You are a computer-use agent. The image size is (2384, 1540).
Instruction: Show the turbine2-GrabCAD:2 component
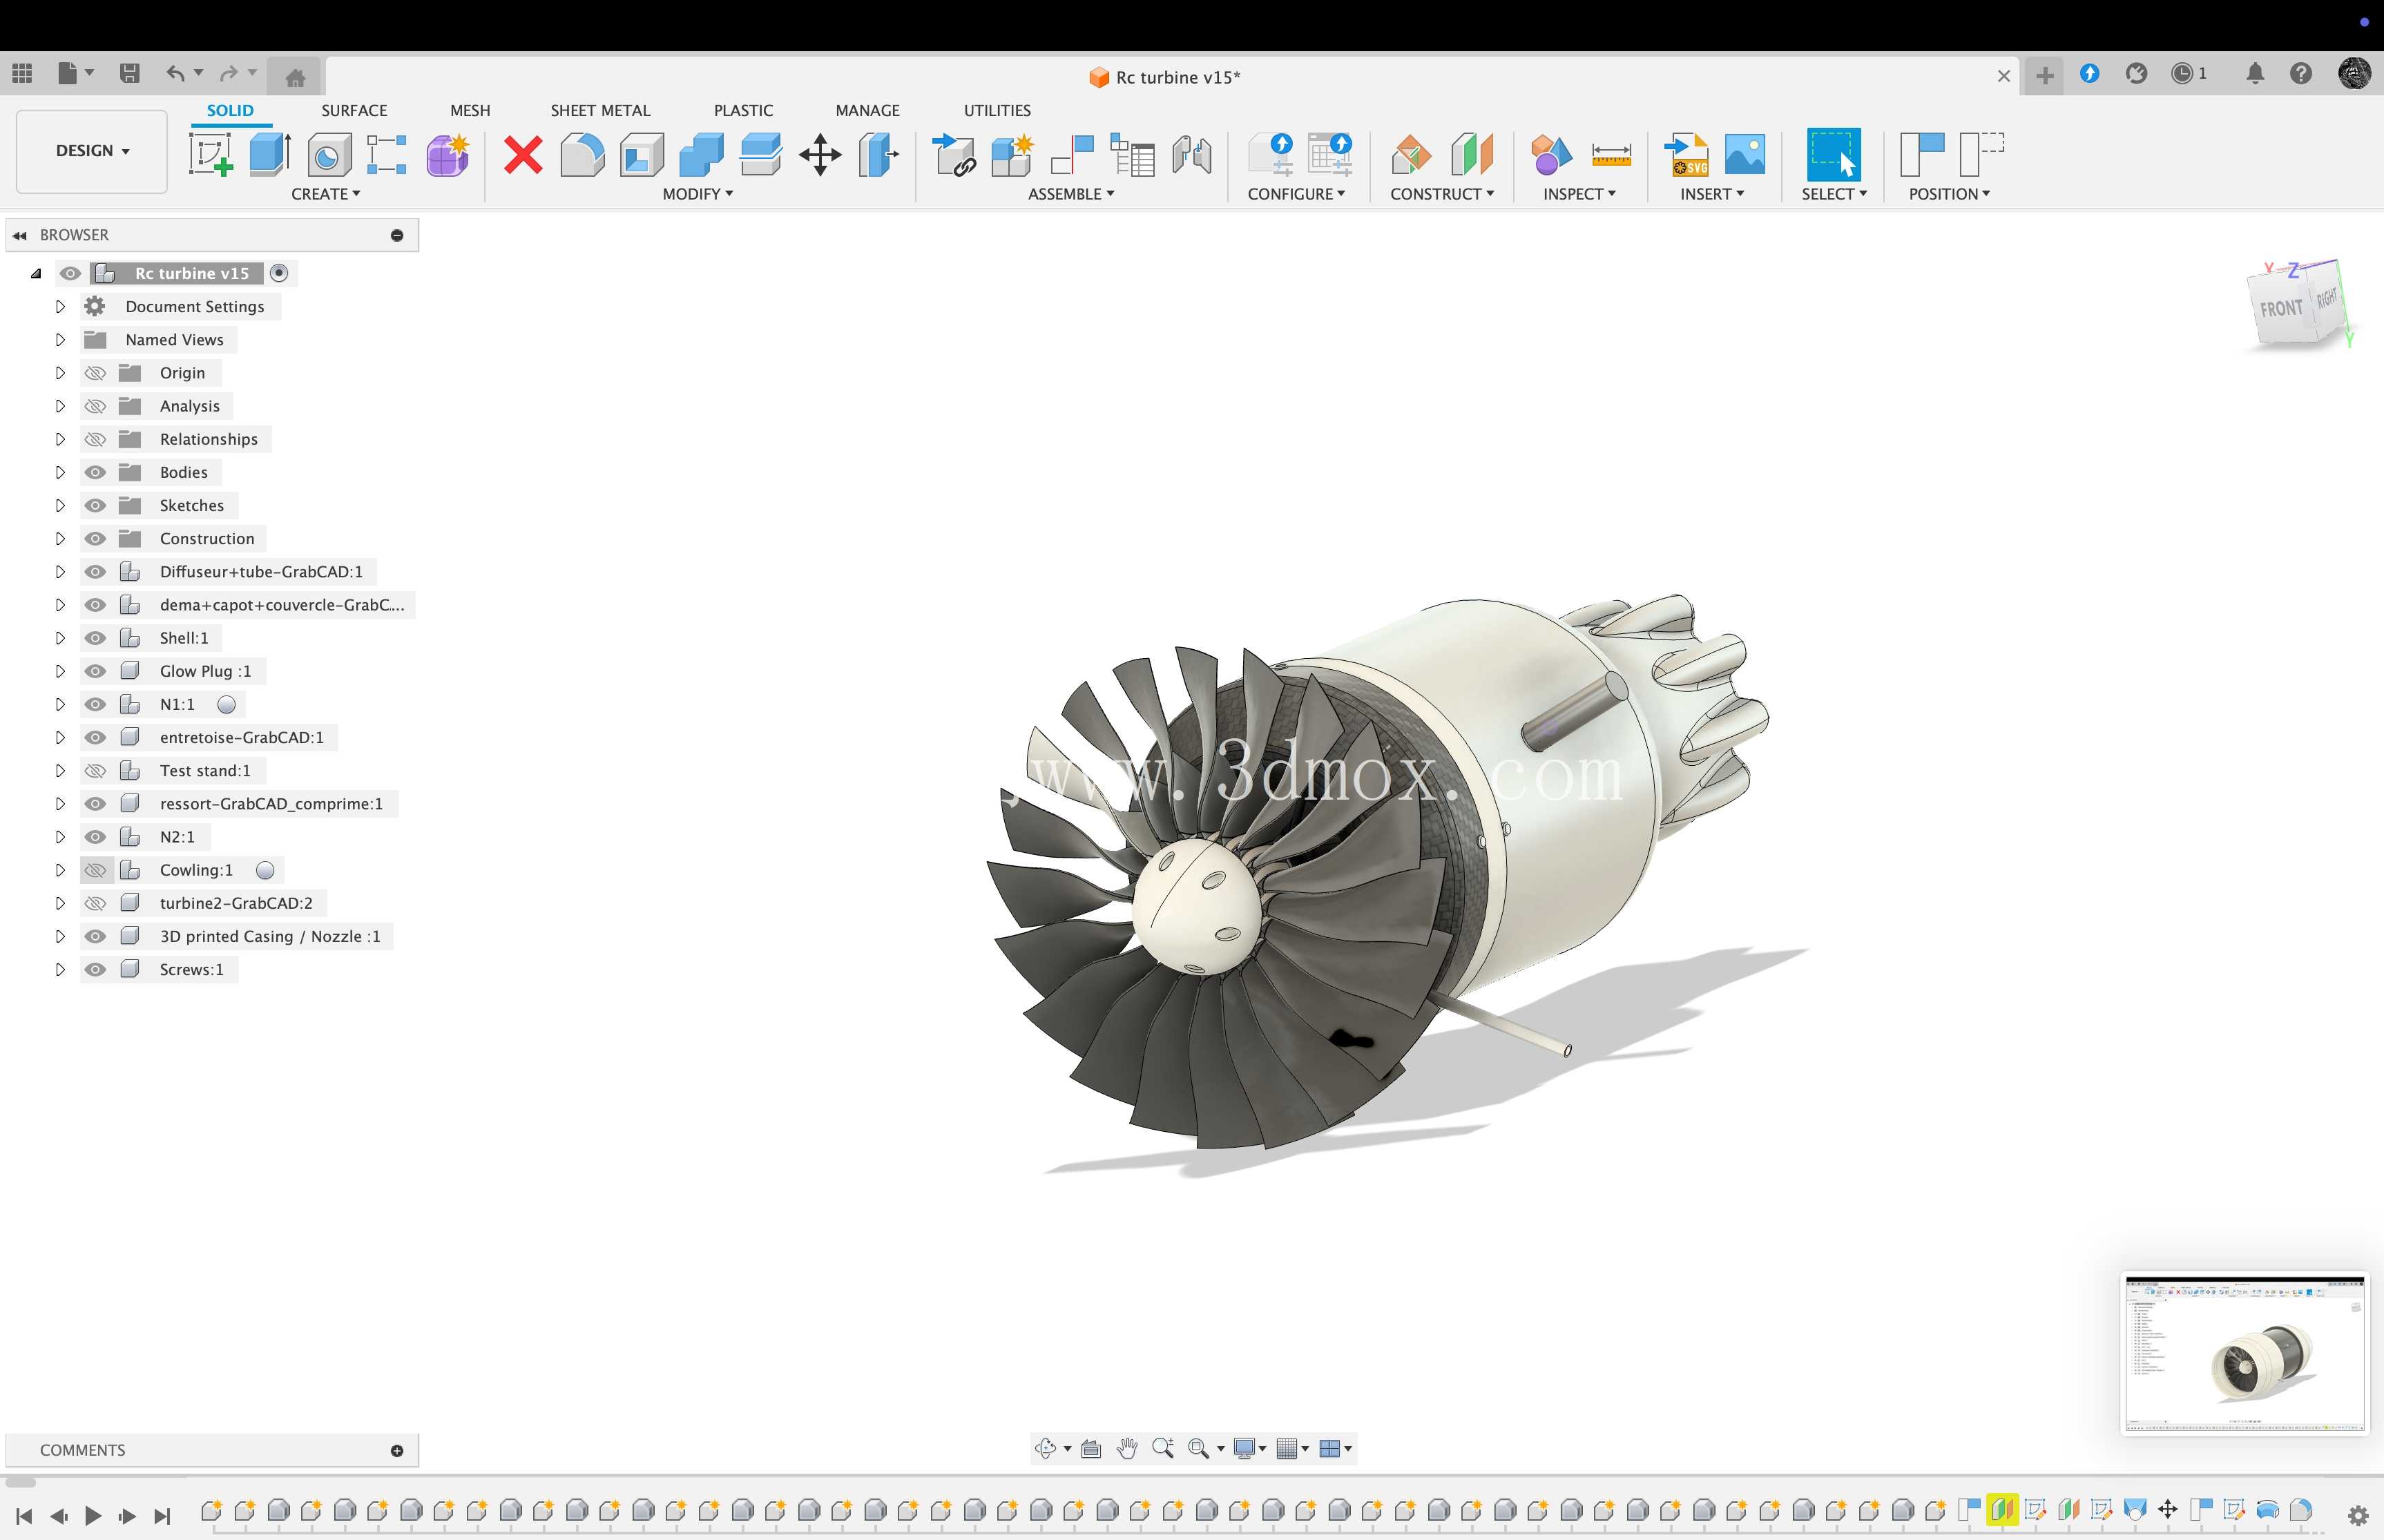point(95,903)
